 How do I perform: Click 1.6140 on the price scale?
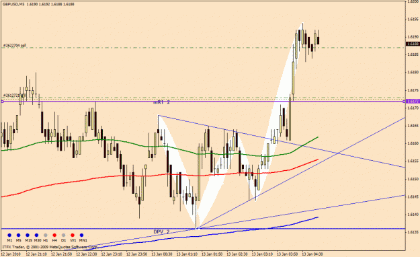coord(413,215)
